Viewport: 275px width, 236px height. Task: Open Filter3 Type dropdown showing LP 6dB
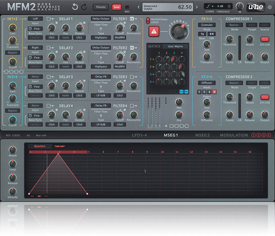click(x=101, y=95)
